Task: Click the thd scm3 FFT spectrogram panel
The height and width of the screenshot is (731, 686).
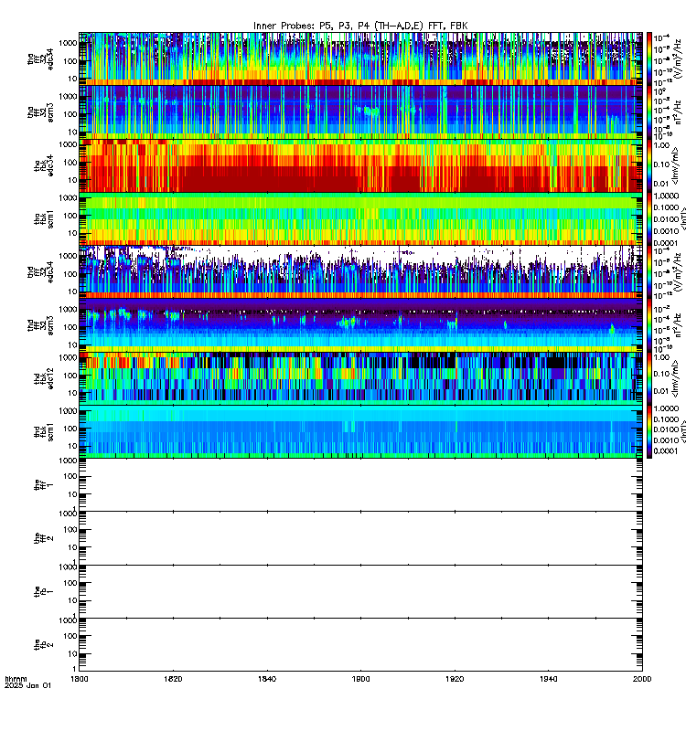Action: point(360,325)
